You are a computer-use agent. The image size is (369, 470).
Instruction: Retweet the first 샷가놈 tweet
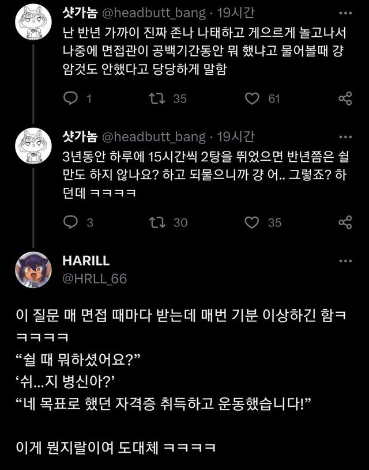click(x=157, y=98)
